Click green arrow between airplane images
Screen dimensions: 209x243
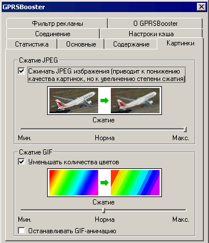(x=104, y=101)
